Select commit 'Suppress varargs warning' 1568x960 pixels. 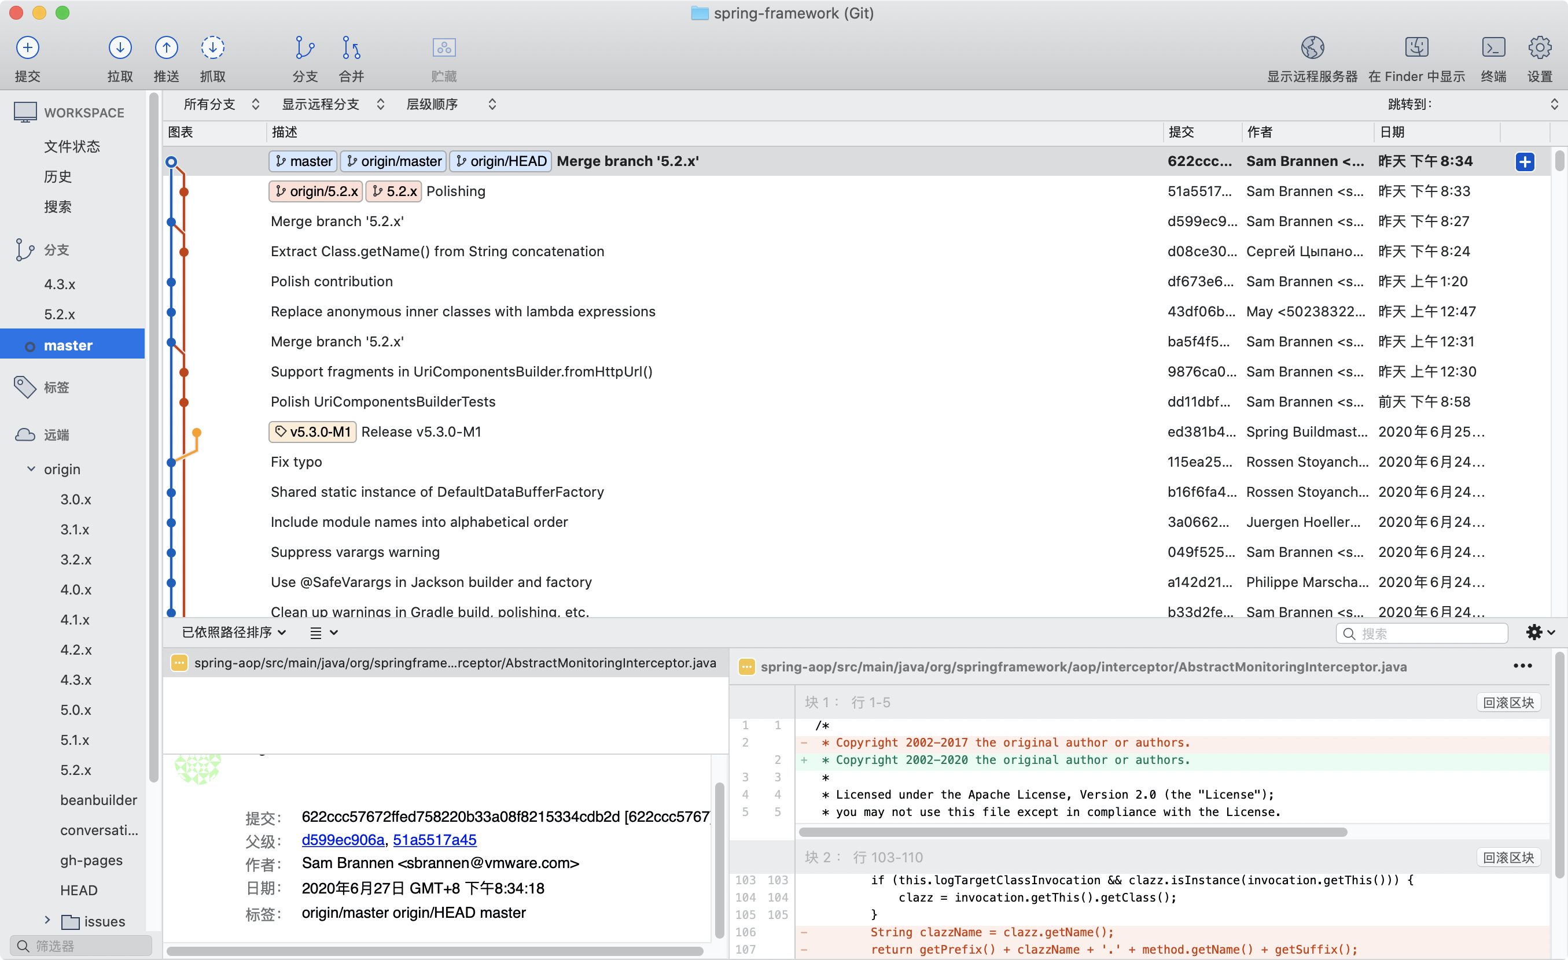click(x=856, y=552)
